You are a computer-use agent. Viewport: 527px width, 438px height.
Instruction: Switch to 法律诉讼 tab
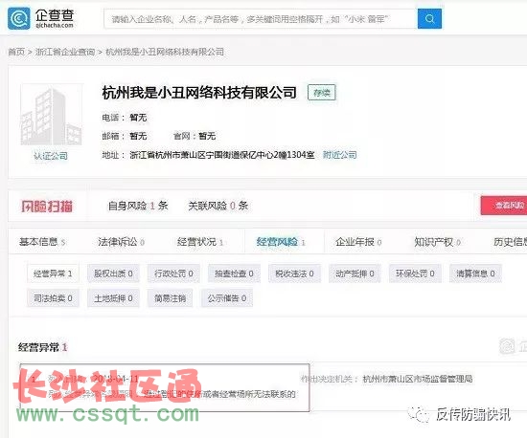coord(121,241)
